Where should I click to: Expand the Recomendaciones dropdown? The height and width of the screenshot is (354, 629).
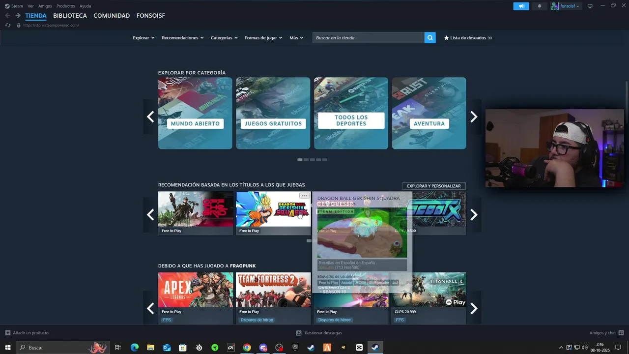182,38
